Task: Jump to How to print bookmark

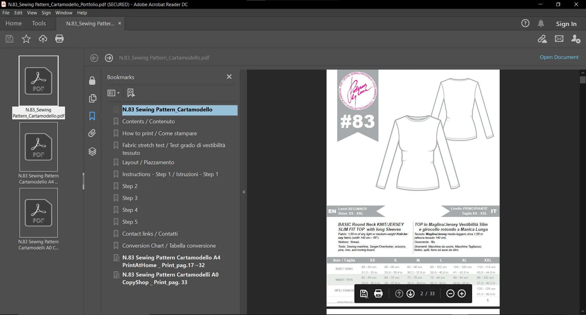Action: point(159,133)
